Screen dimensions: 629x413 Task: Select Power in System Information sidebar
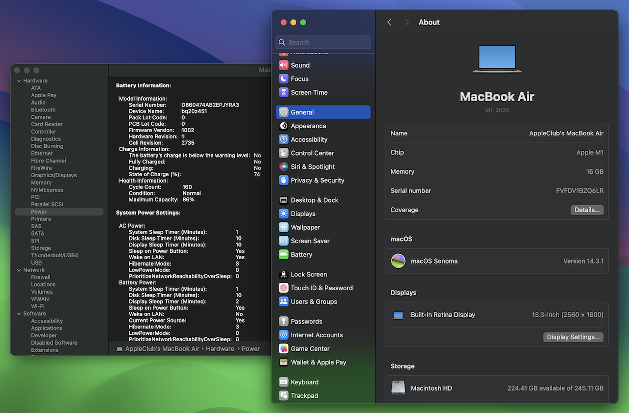(59, 212)
